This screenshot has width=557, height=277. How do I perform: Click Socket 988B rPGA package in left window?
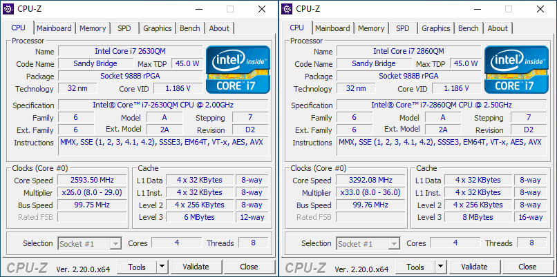[x=131, y=76]
